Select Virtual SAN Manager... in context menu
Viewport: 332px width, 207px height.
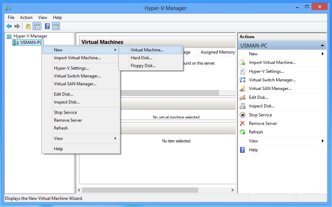[x=81, y=84]
